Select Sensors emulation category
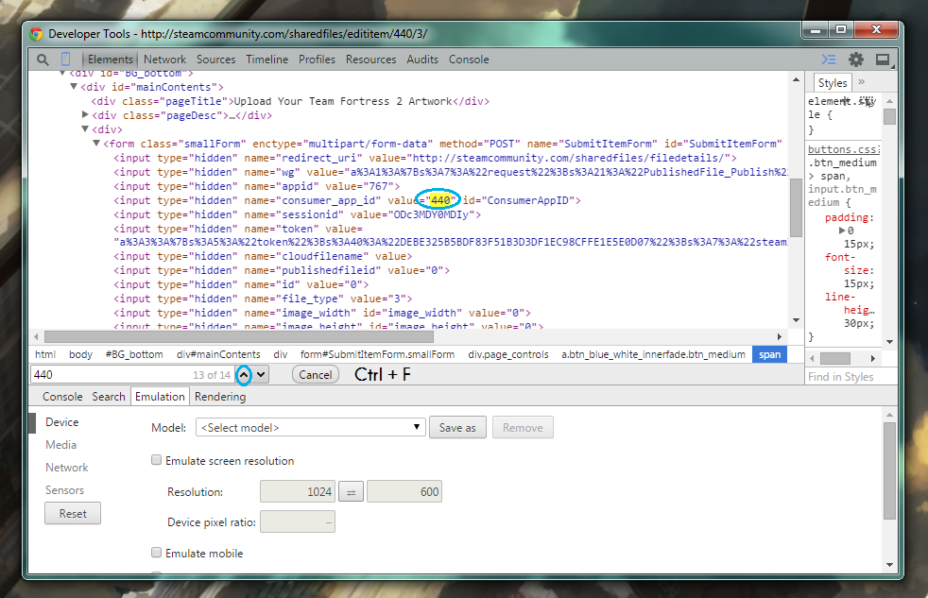 tap(64, 489)
